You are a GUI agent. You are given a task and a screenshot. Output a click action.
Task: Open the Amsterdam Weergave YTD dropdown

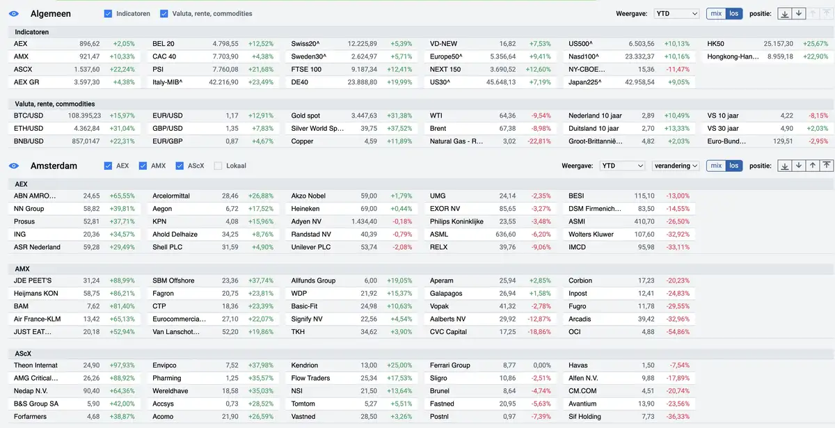tap(621, 166)
